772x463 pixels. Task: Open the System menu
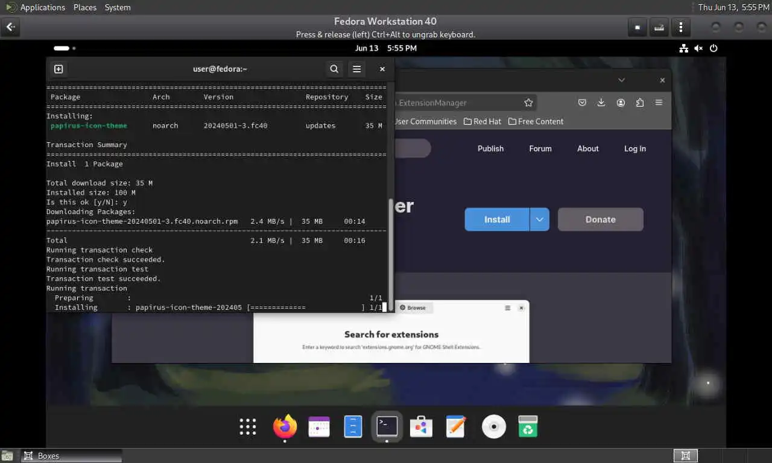tap(118, 7)
